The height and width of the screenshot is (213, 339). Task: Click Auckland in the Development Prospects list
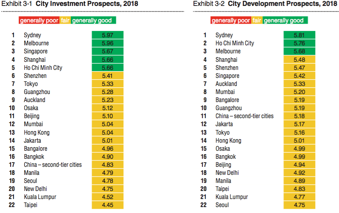click(x=227, y=84)
